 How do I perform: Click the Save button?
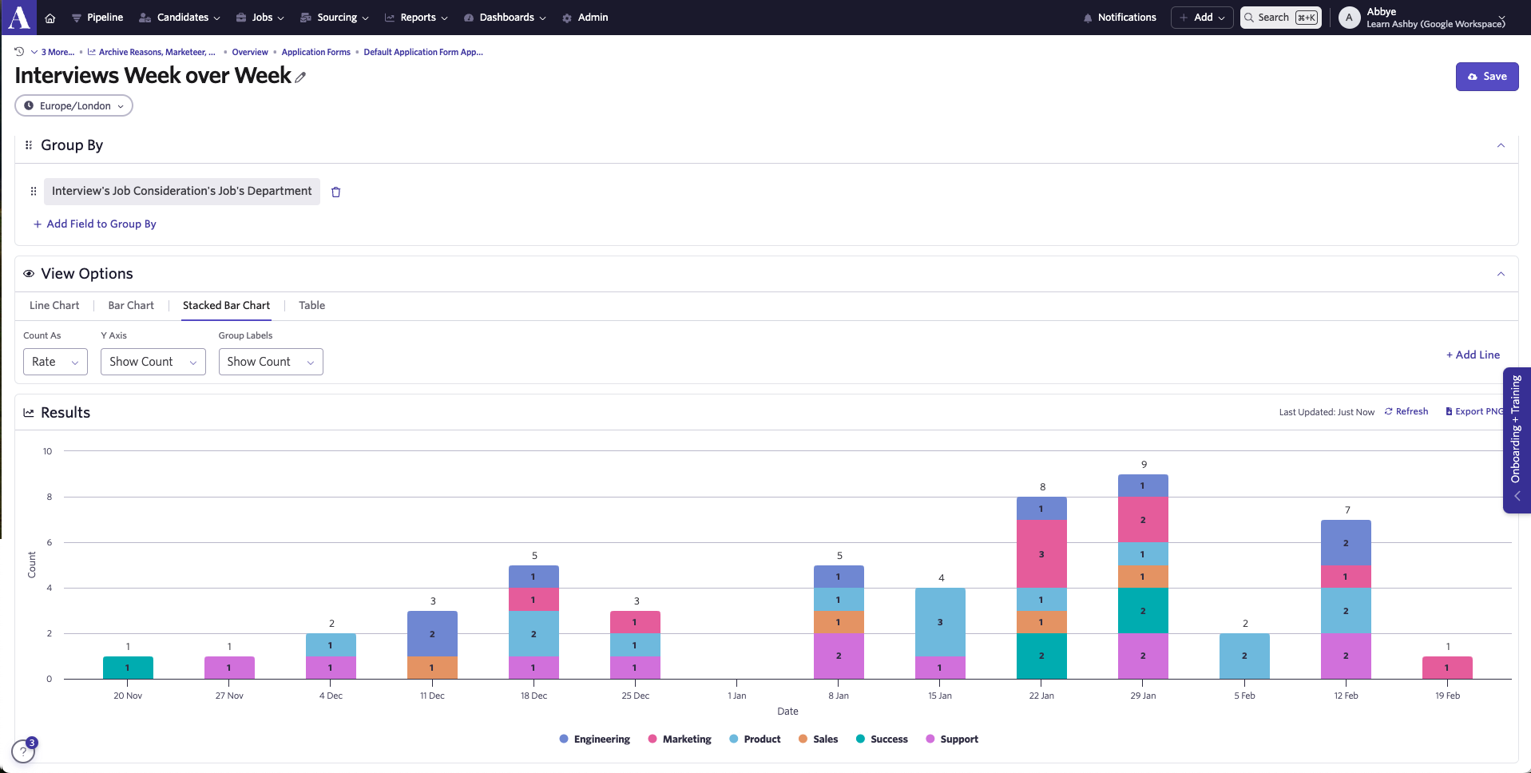pos(1487,77)
